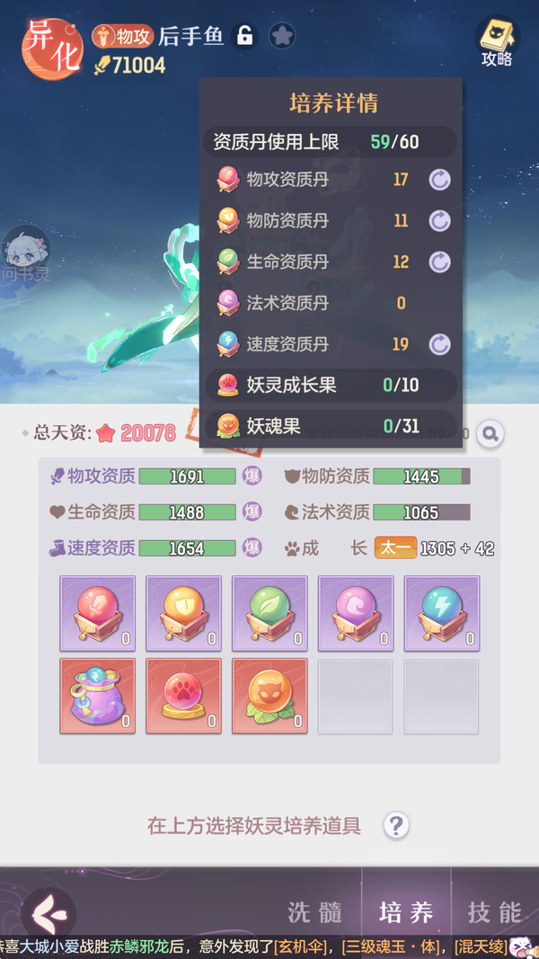Toggle the star favorite icon
Image resolution: width=539 pixels, height=959 pixels.
282,36
